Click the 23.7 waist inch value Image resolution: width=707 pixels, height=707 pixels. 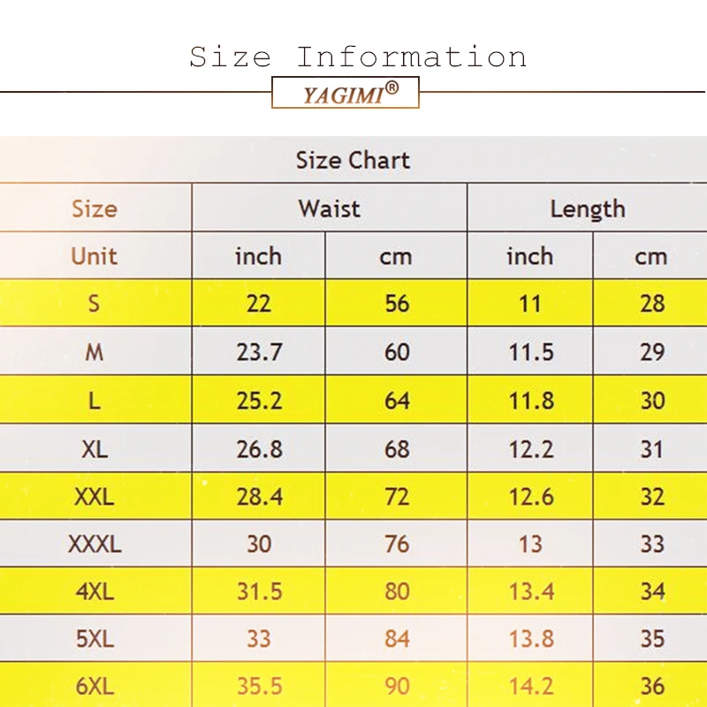click(259, 352)
